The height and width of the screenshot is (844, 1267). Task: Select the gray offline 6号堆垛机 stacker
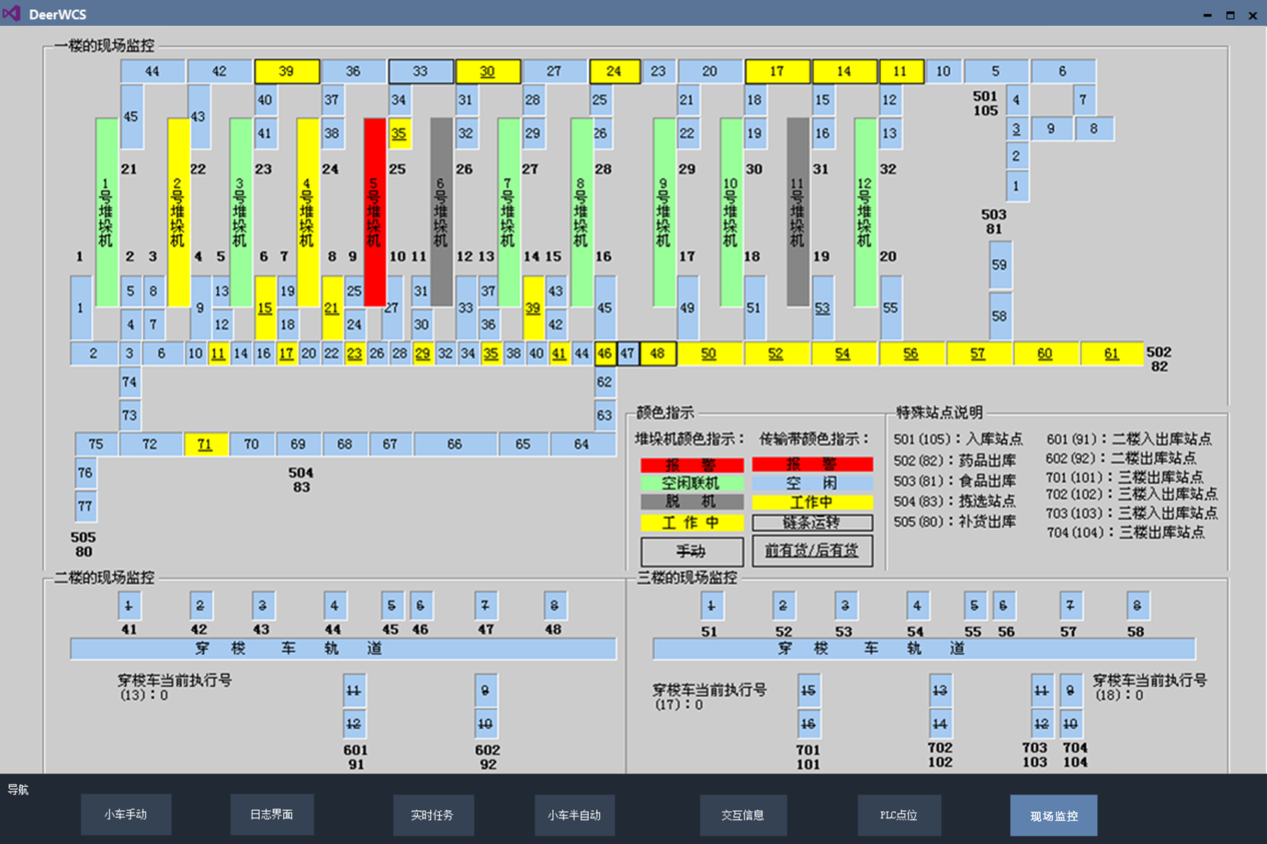[441, 211]
